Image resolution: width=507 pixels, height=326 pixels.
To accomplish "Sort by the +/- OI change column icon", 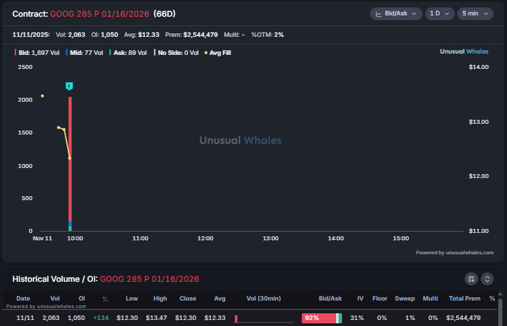I will tap(105, 299).
